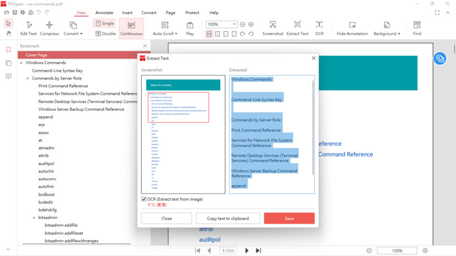Open file using the folder icon
Image resolution: width=456 pixels, height=256 pixels.
7,13
